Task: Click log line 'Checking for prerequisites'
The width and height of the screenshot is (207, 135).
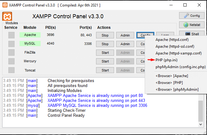Action: pyautogui.click(x=71, y=81)
